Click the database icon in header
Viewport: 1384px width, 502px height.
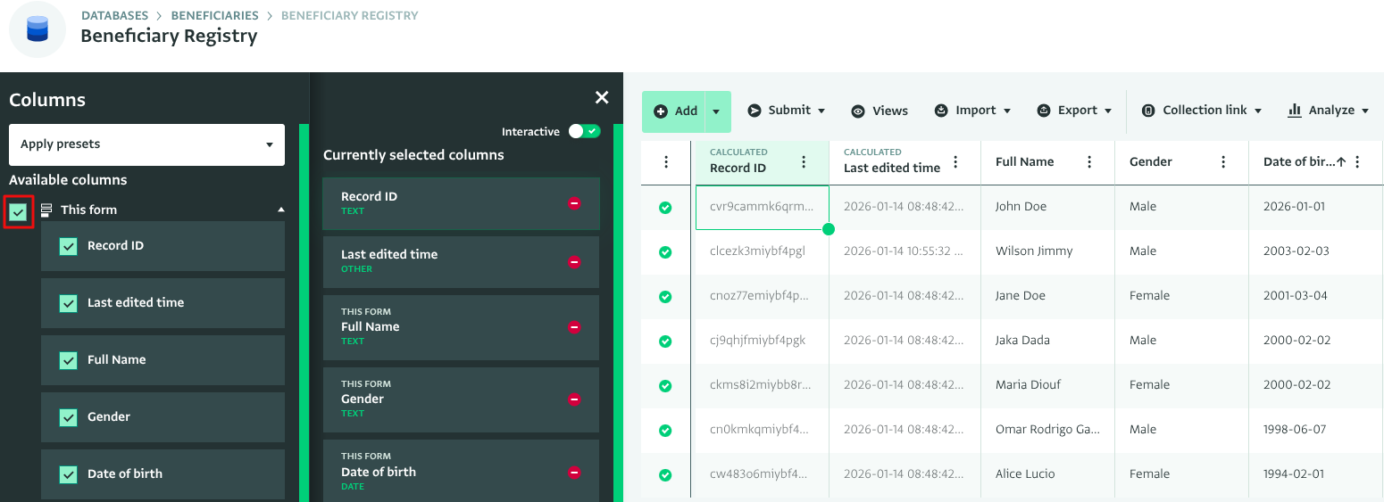[x=38, y=29]
